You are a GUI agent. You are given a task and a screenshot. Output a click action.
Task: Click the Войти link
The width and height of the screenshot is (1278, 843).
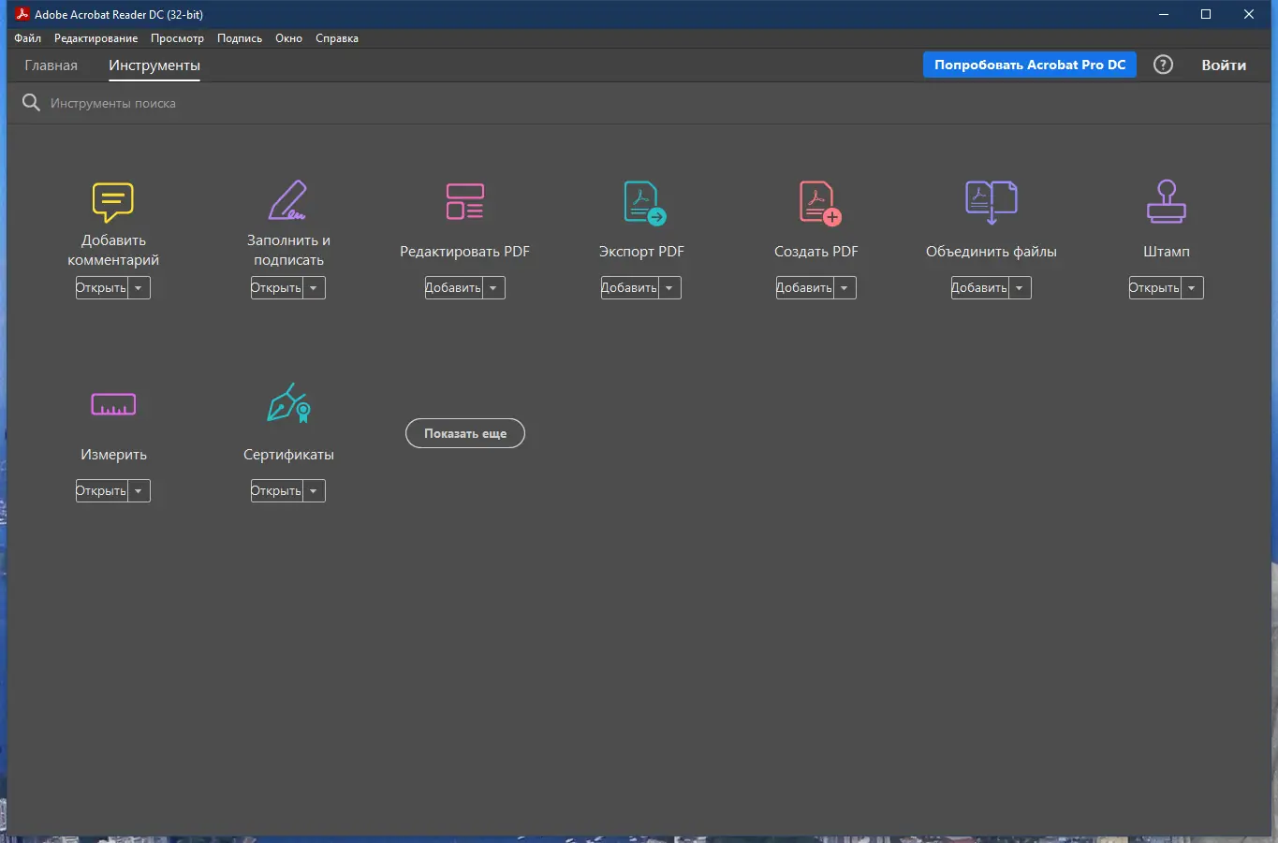click(x=1223, y=65)
